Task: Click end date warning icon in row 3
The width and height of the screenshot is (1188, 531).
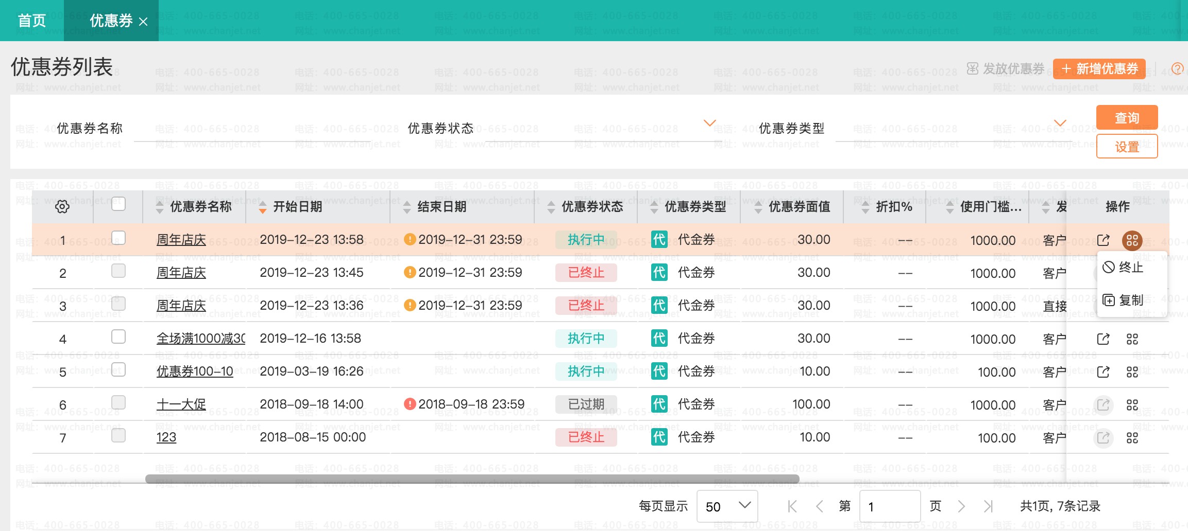Action: [410, 305]
